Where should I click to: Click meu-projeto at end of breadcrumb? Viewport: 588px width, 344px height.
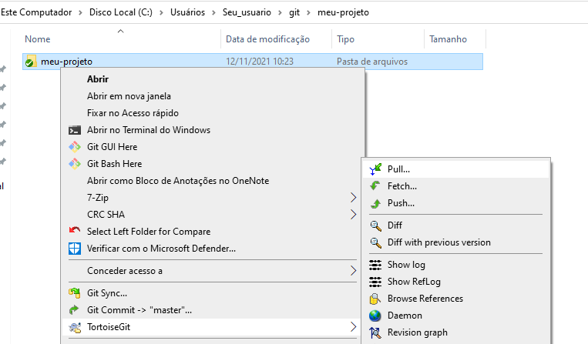click(x=343, y=12)
